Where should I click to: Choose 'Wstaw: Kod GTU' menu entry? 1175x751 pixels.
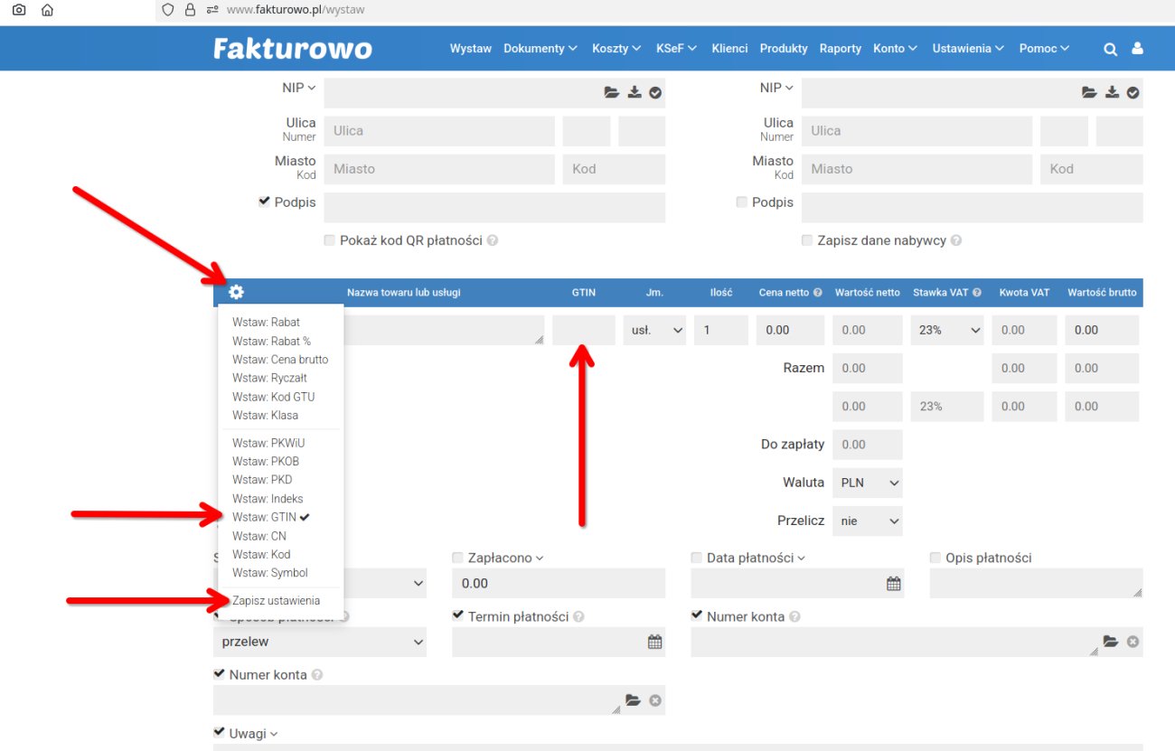[x=273, y=397]
